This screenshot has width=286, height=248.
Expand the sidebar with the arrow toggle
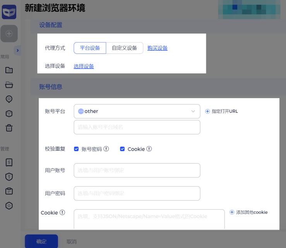pyautogui.click(x=17, y=50)
